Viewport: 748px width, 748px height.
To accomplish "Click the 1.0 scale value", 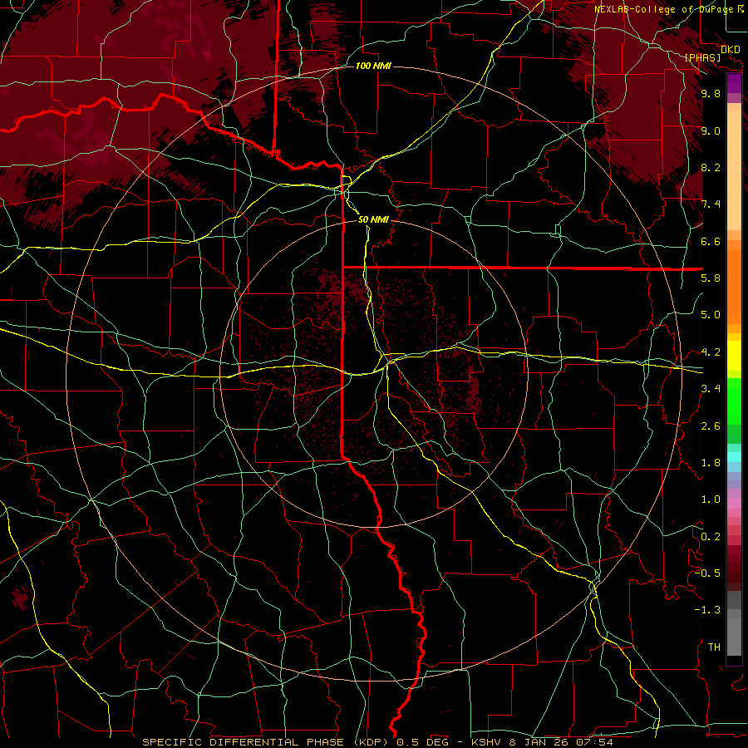I will pyautogui.click(x=711, y=499).
